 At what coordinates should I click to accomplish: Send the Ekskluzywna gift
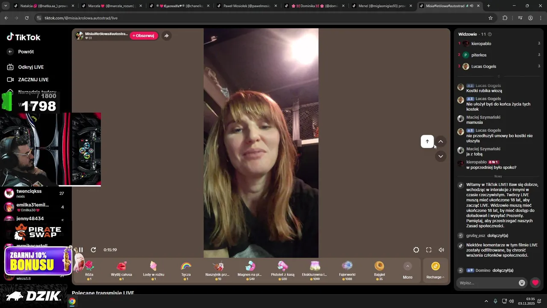pyautogui.click(x=315, y=270)
